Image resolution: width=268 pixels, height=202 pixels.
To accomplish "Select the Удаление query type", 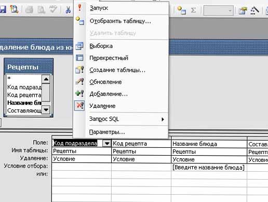I will coord(121,106).
